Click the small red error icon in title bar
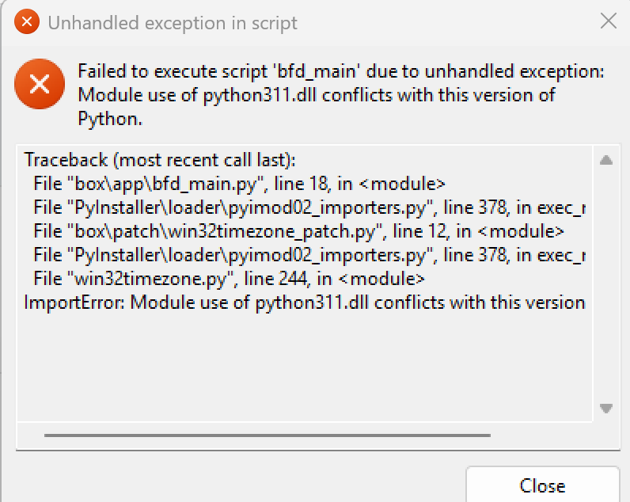 [27, 21]
